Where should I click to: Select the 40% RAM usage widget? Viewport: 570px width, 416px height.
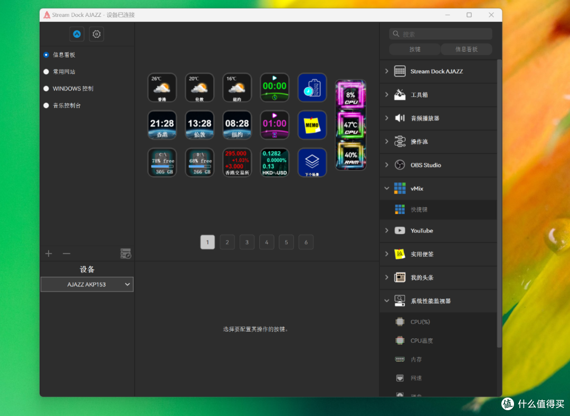point(350,155)
